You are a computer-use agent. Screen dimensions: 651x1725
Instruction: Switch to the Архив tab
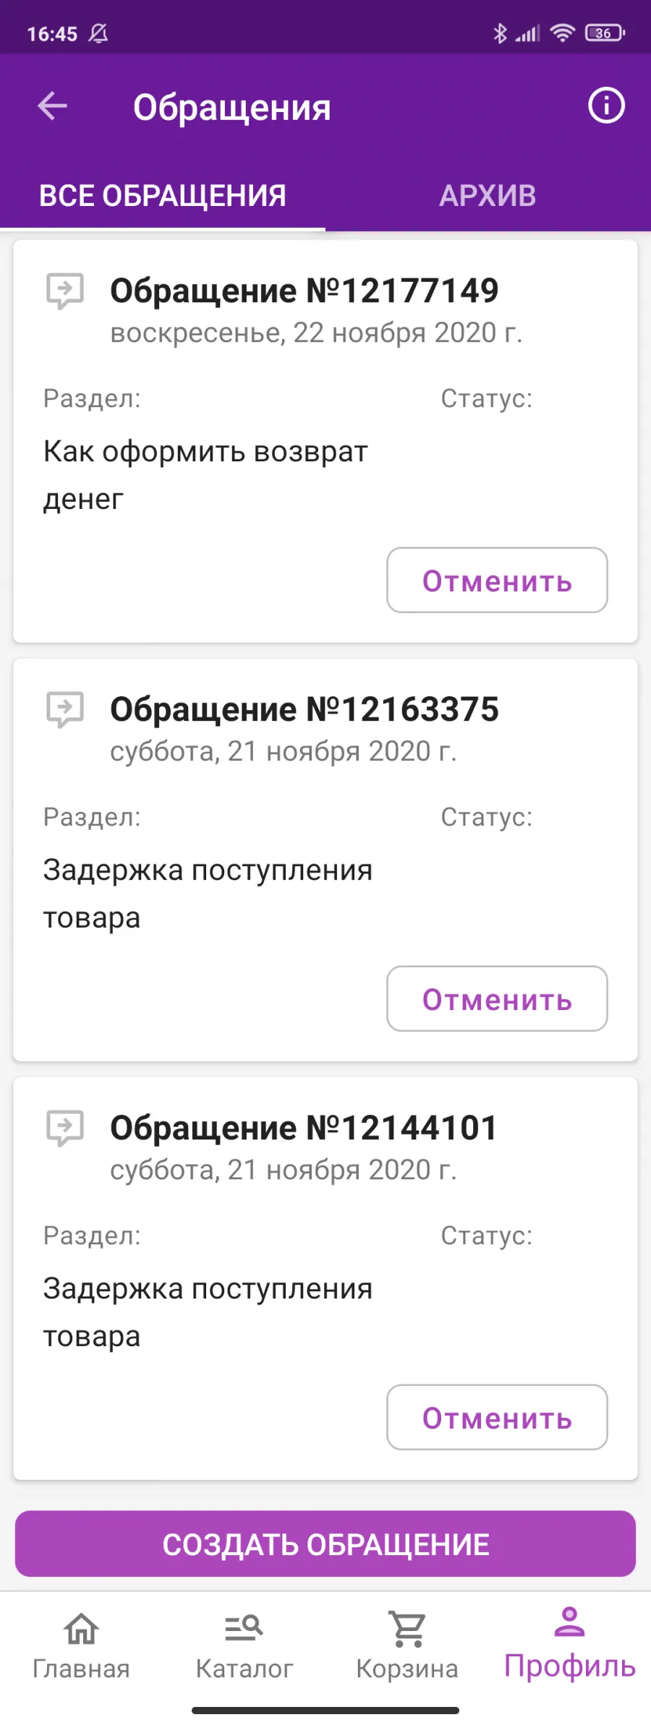[488, 196]
